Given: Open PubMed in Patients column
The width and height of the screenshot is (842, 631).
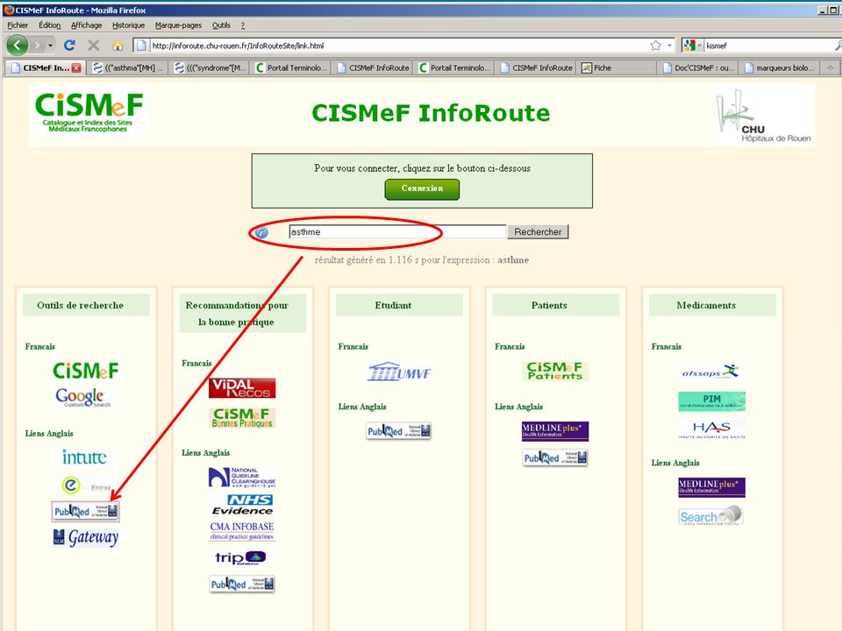Looking at the screenshot, I should (x=554, y=457).
